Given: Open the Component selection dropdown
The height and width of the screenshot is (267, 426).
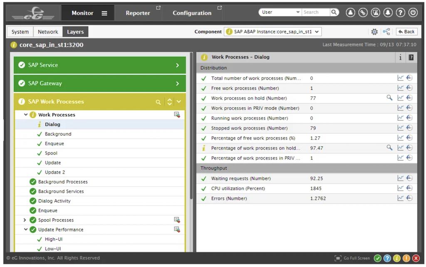Looking at the screenshot, I should coord(272,32).
